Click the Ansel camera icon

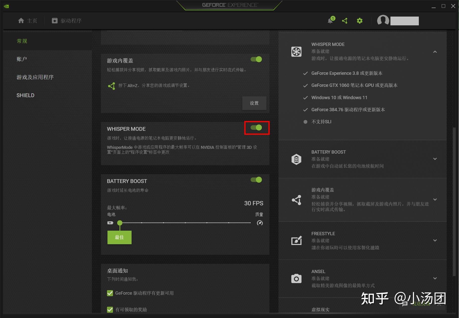[296, 278]
